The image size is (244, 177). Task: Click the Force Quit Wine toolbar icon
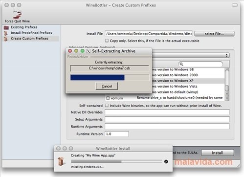tap(17, 15)
